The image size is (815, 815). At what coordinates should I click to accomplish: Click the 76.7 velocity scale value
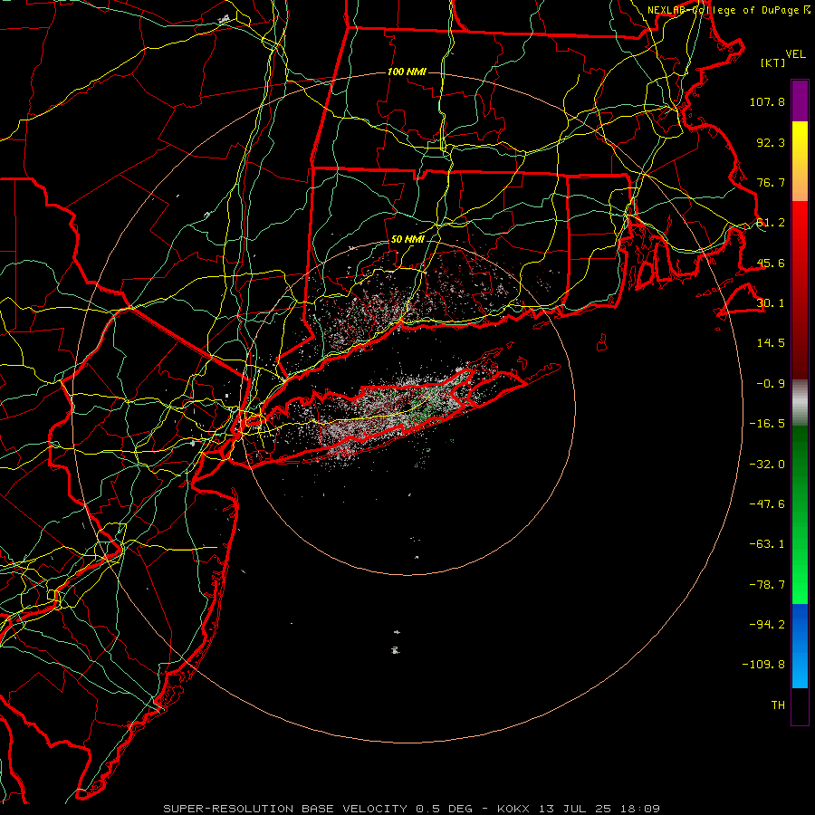click(771, 182)
